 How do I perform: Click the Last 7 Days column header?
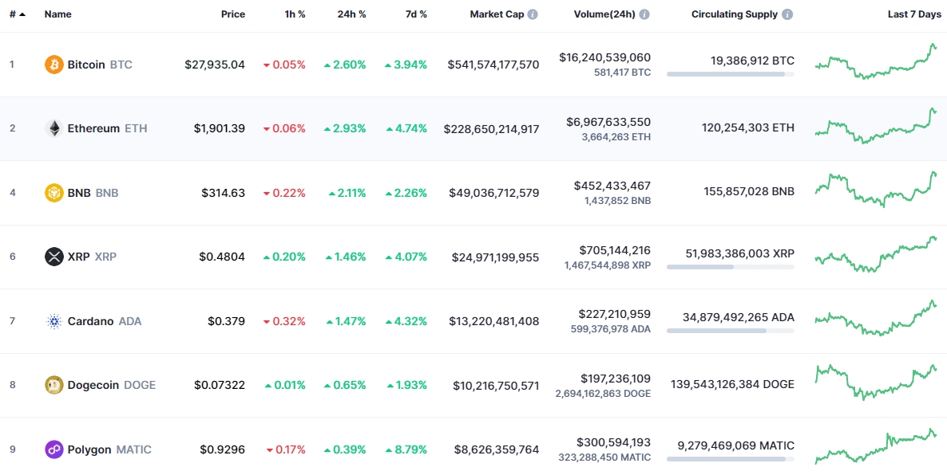pos(913,14)
